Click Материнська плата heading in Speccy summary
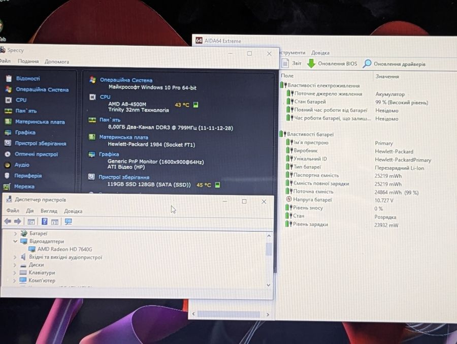 (x=123, y=137)
